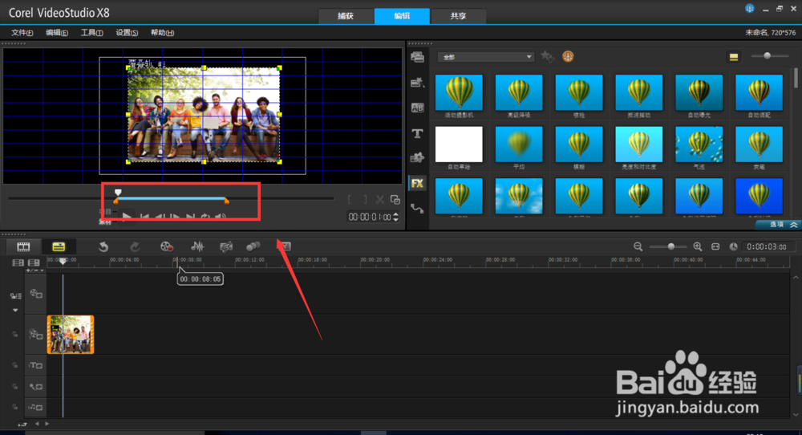Step to next frame
Image resolution: width=802 pixels, height=435 pixels.
coord(175,217)
